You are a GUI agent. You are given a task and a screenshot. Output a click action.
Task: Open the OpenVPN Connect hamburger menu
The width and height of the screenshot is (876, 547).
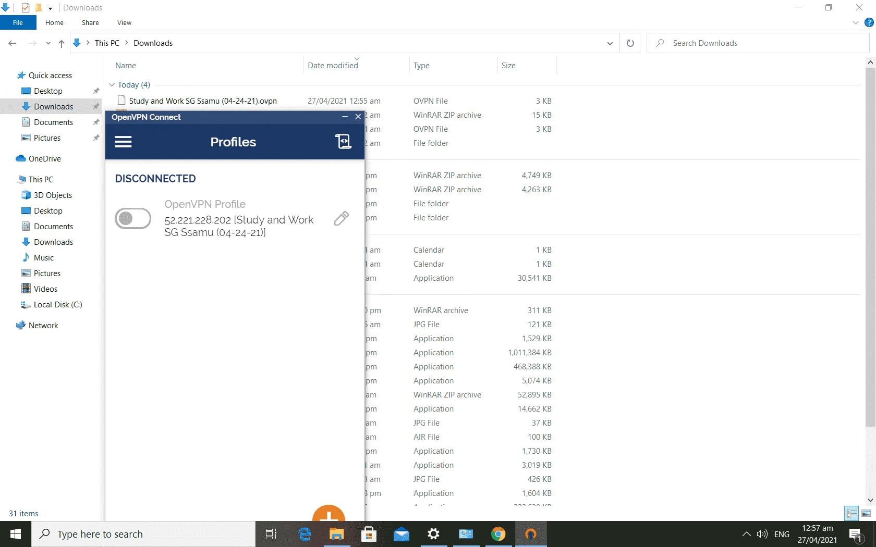[x=123, y=142]
